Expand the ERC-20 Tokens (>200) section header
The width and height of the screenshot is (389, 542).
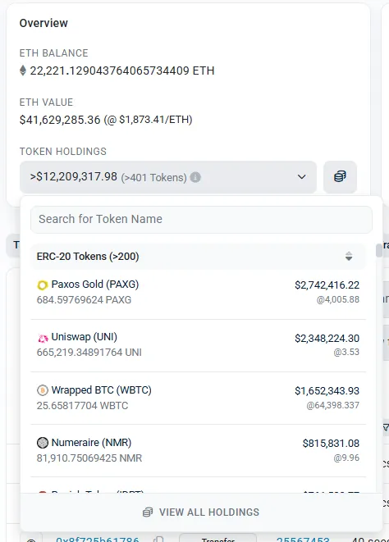[198, 257]
